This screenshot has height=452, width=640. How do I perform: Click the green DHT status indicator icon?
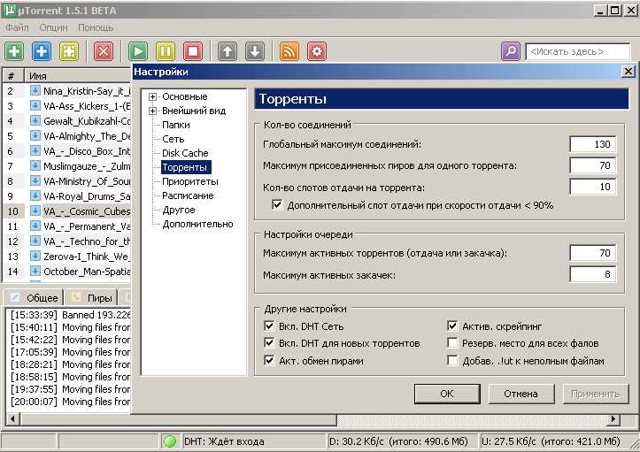point(170,441)
